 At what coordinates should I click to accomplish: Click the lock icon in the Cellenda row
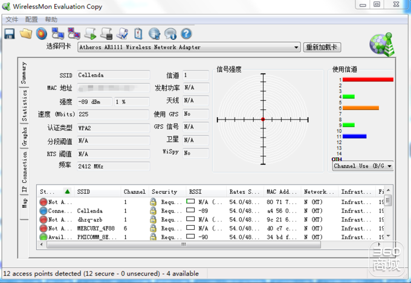(153, 211)
